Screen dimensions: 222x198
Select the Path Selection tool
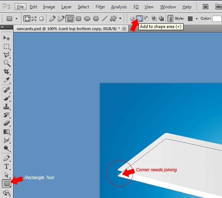click(7, 175)
